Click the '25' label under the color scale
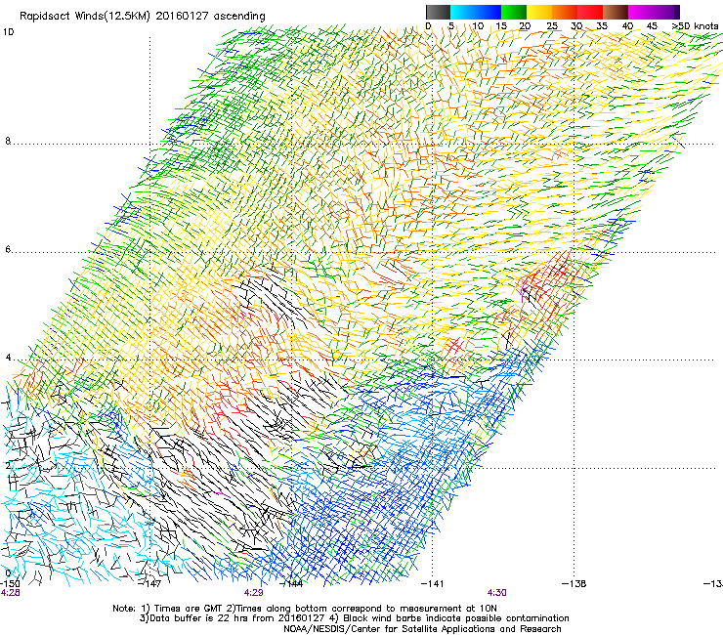This screenshot has height=635, width=723. pyautogui.click(x=552, y=26)
